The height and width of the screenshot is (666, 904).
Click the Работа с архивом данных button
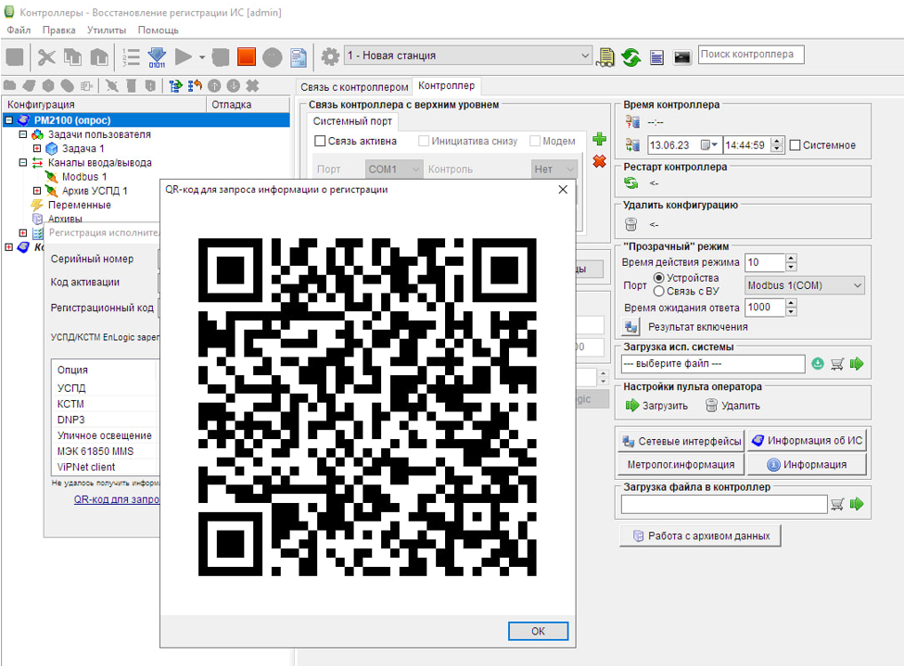coord(701,535)
